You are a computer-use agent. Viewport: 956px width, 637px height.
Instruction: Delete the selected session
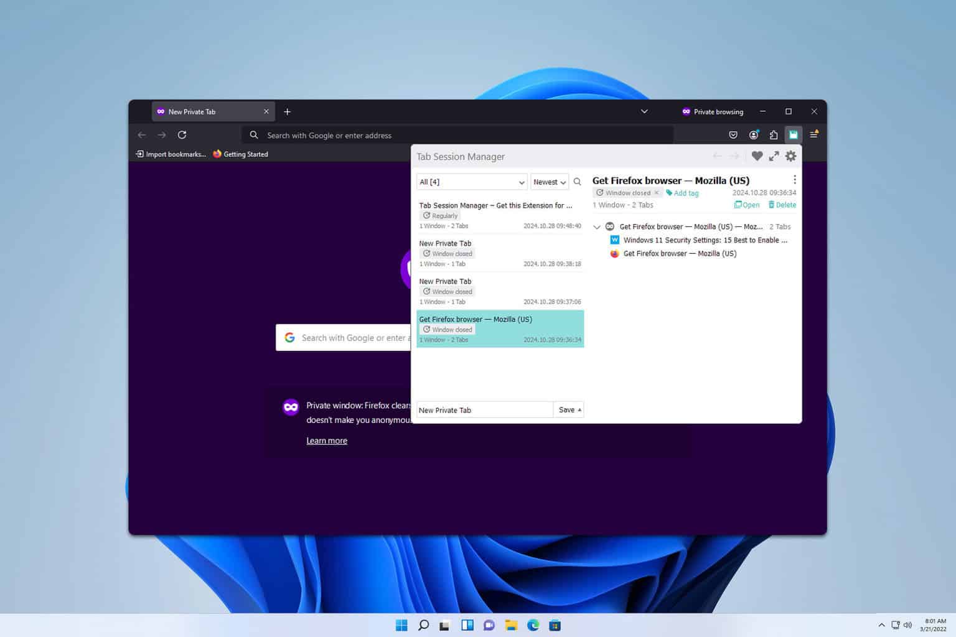pos(782,205)
